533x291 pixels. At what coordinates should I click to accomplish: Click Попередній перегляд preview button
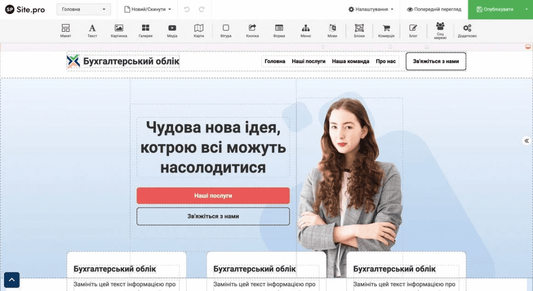point(434,9)
